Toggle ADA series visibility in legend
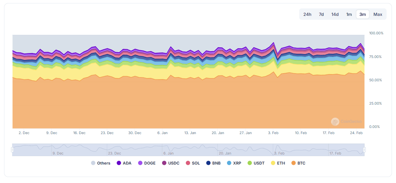Screen dimensions: 396x183 tap(124, 163)
